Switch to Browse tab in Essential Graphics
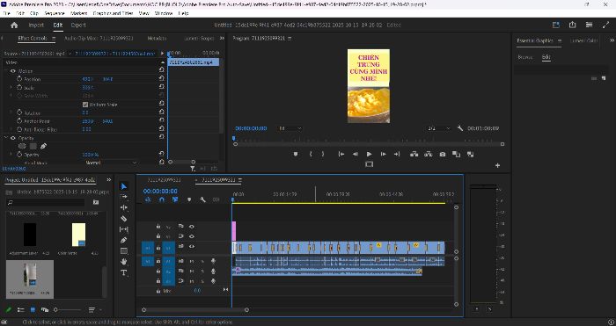This screenshot has height=326, width=616. pos(524,57)
